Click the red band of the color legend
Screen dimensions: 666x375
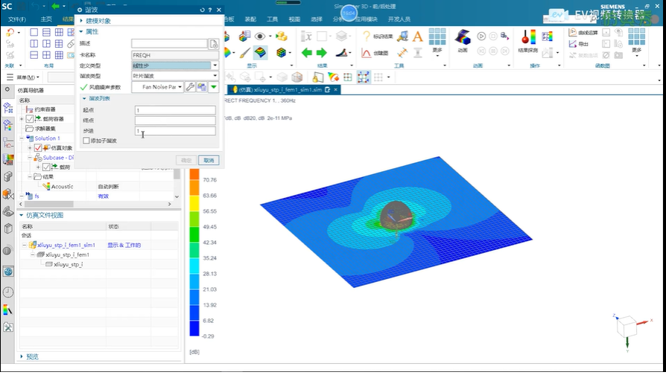tap(194, 173)
